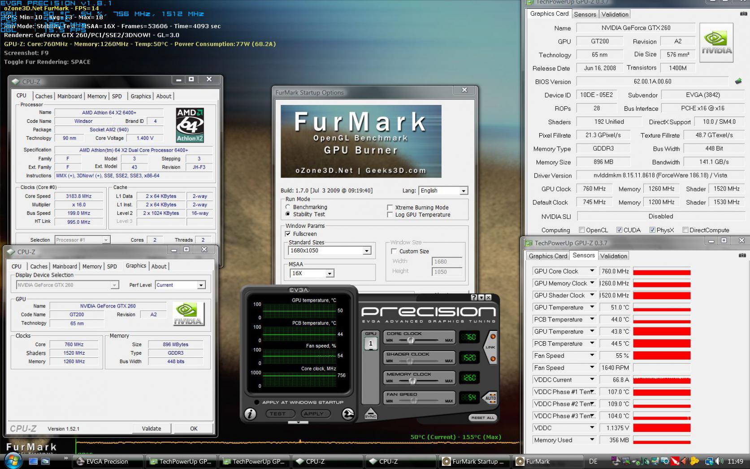Uncheck the Fullscreen checkbox in FurMark
750x469 pixels.
click(x=288, y=234)
